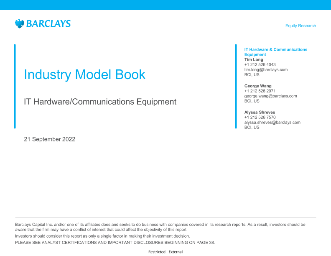
Task: Open the george.wang@barclays.com email link
Action: (270, 96)
